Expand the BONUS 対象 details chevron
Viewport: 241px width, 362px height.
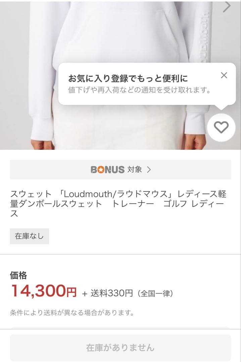coord(149,170)
